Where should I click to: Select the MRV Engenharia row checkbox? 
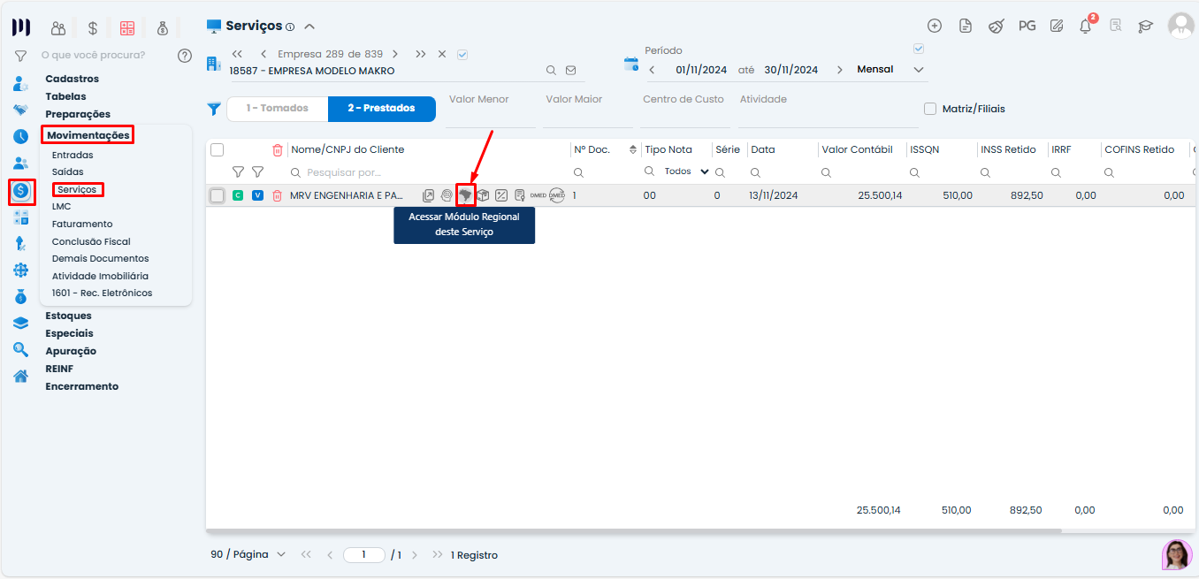pos(217,195)
